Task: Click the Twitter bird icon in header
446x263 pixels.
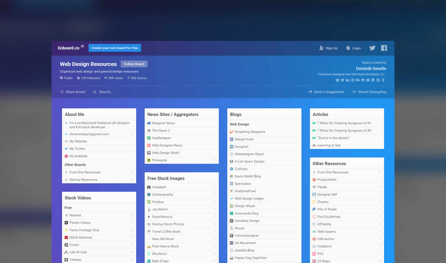Action: (372, 48)
